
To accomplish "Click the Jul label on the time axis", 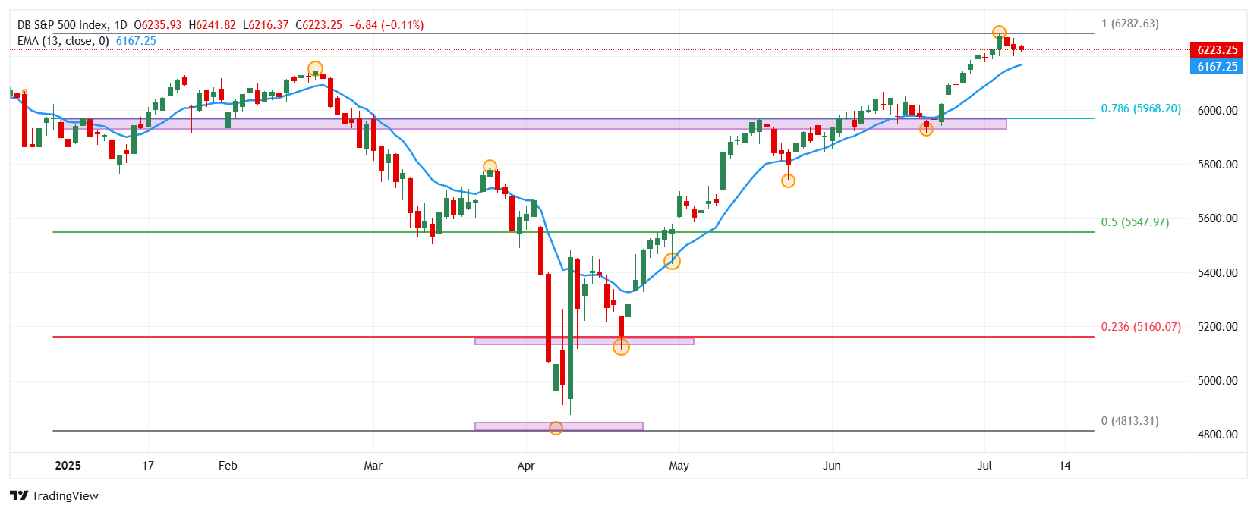I will click(x=984, y=466).
